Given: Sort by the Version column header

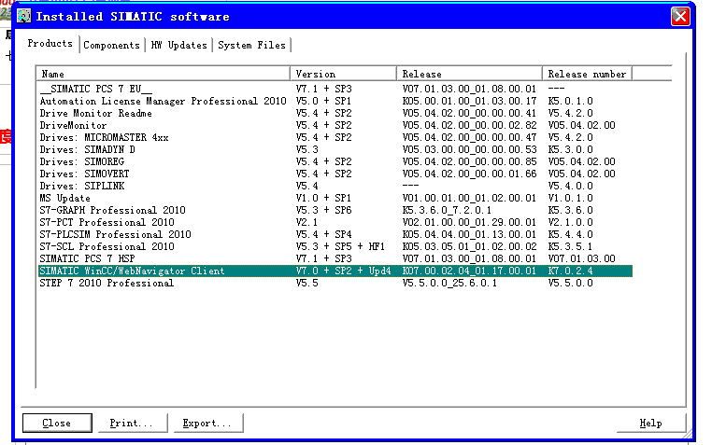Looking at the screenshot, I should 343,74.
